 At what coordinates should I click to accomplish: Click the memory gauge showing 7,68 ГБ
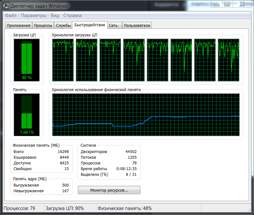pos(27,115)
